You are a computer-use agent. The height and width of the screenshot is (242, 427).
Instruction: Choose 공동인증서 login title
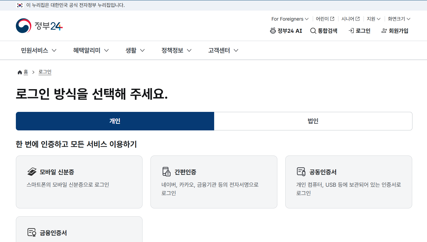[x=323, y=172]
